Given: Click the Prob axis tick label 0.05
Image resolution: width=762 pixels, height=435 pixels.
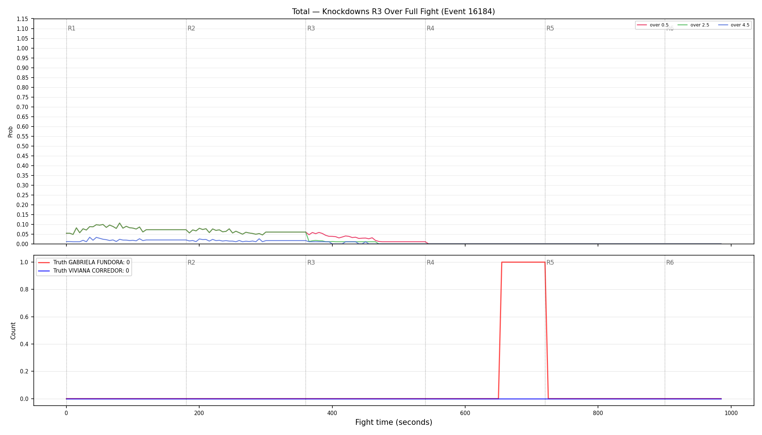Looking at the screenshot, I should click(x=22, y=235).
